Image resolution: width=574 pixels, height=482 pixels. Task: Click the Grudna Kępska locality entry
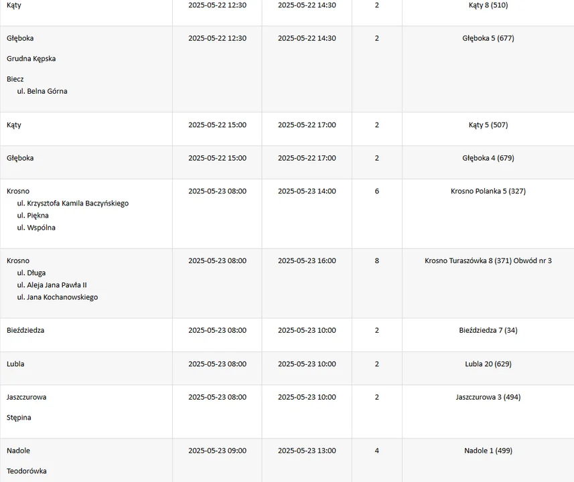point(31,59)
